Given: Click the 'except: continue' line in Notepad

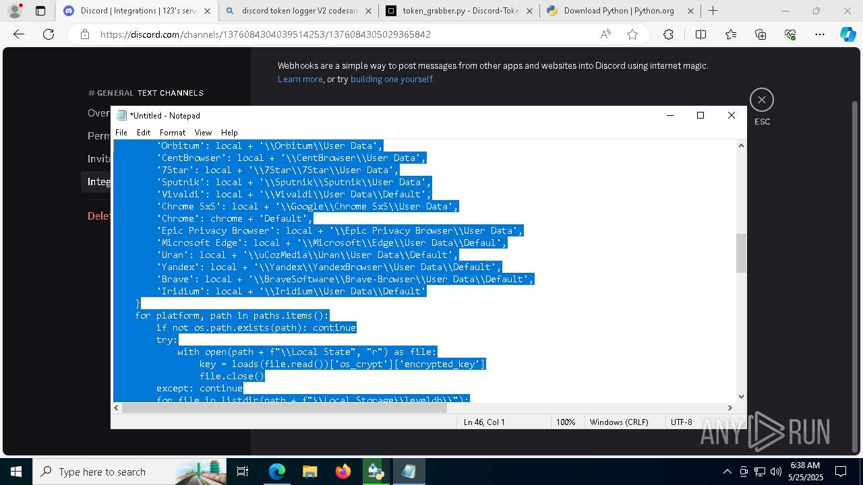Looking at the screenshot, I should [x=200, y=388].
